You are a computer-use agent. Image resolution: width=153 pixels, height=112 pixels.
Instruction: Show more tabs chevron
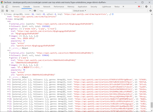point(123,6)
